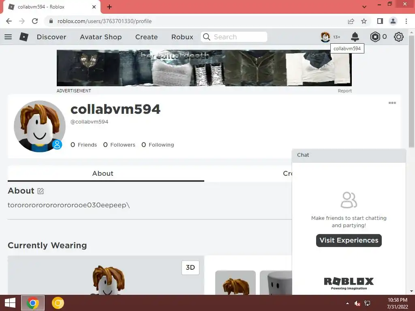Screen dimensions: 415x311
Task: View the 0 Followers list
Action: (x=119, y=145)
